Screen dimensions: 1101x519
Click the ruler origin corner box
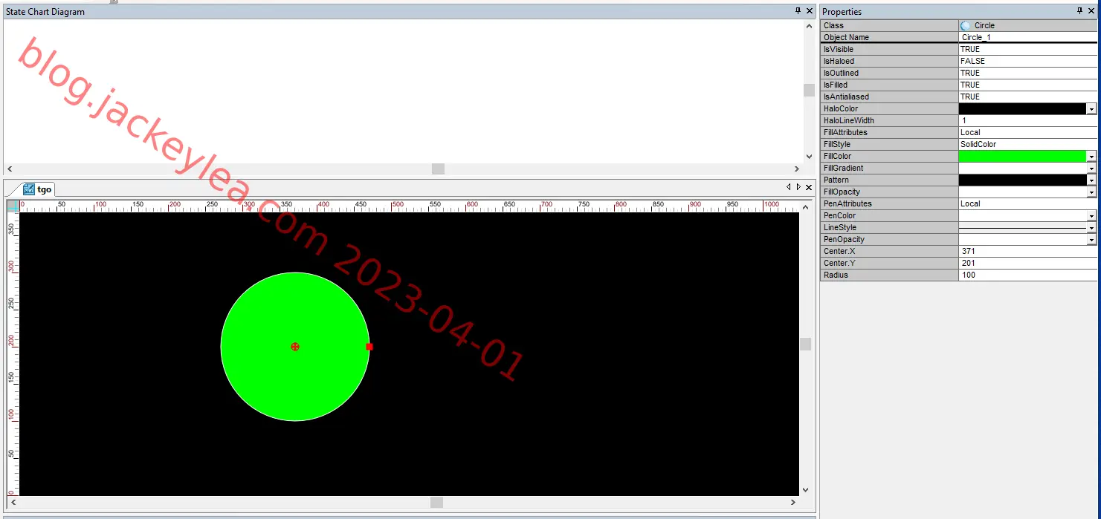tap(13, 206)
